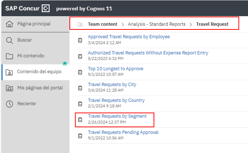Open Travel Requests by Country report

116,100
